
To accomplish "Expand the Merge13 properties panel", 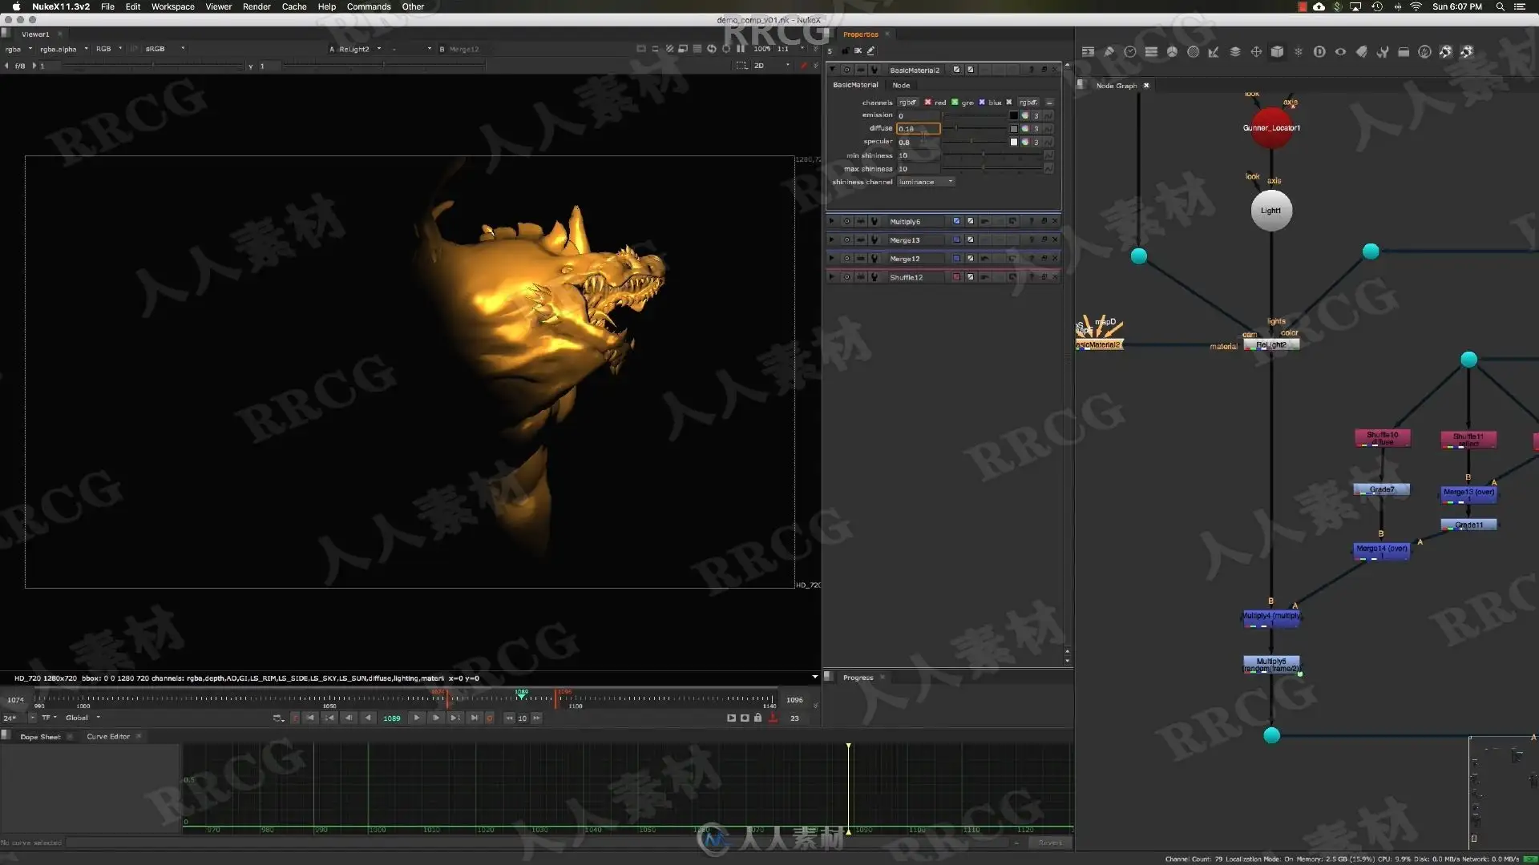I will click(x=831, y=239).
